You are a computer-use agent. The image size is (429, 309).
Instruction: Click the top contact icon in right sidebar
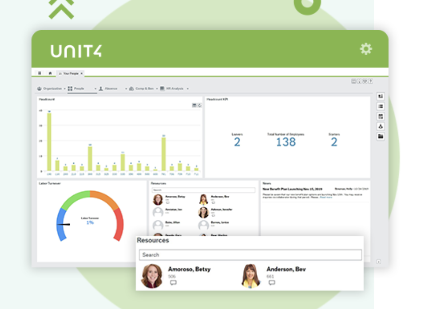click(x=381, y=96)
